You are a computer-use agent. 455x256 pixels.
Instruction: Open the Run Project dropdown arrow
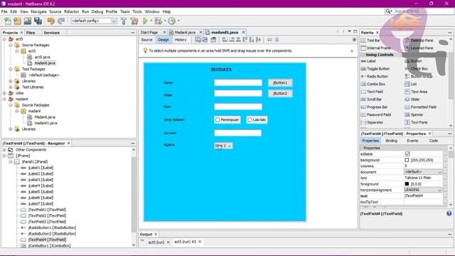point(151,21)
